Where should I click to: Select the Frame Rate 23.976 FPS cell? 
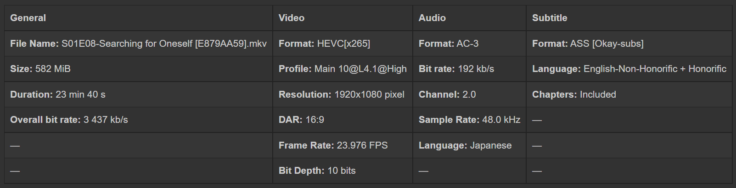pos(333,145)
